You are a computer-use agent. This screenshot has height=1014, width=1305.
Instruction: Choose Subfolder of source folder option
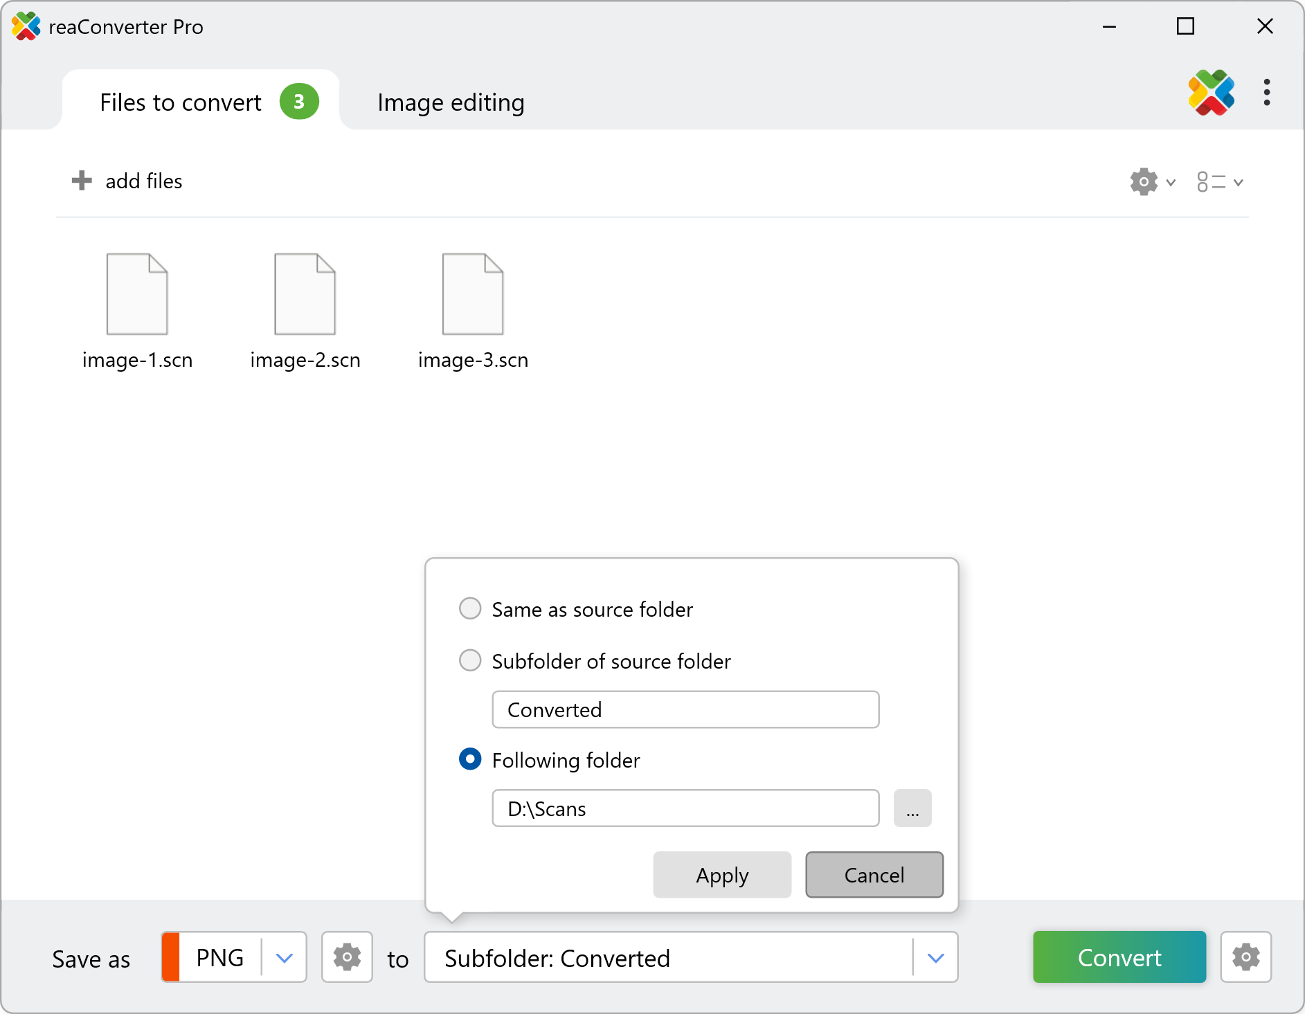[470, 660]
